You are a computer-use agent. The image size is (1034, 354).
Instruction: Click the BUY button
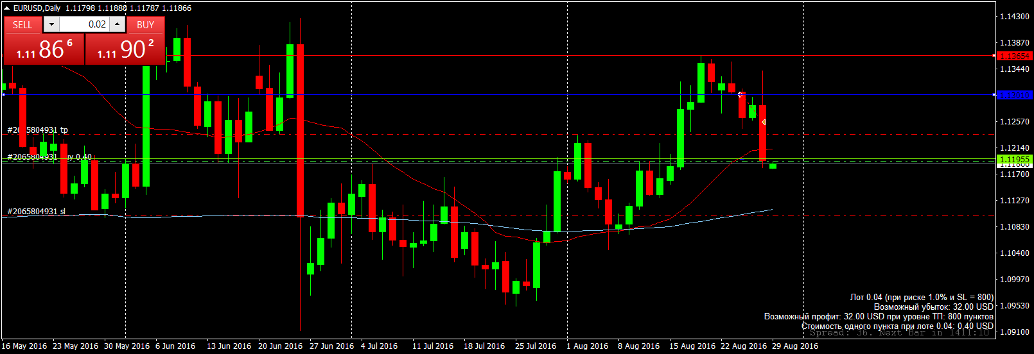pyautogui.click(x=146, y=24)
